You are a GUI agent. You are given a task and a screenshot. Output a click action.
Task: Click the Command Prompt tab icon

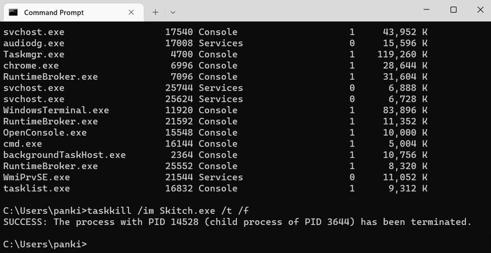point(13,12)
